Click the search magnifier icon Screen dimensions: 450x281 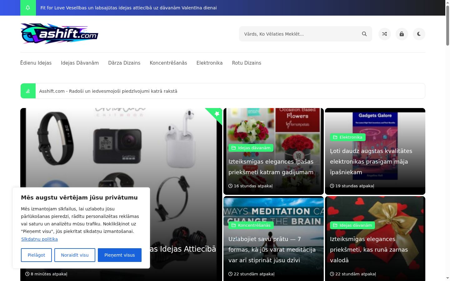click(364, 34)
